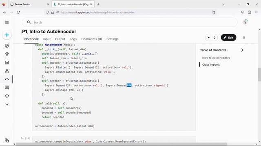Jump to Class Imports section

click(x=211, y=65)
